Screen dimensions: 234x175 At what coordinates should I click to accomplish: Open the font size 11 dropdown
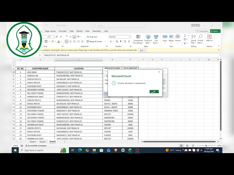[x=54, y=37]
